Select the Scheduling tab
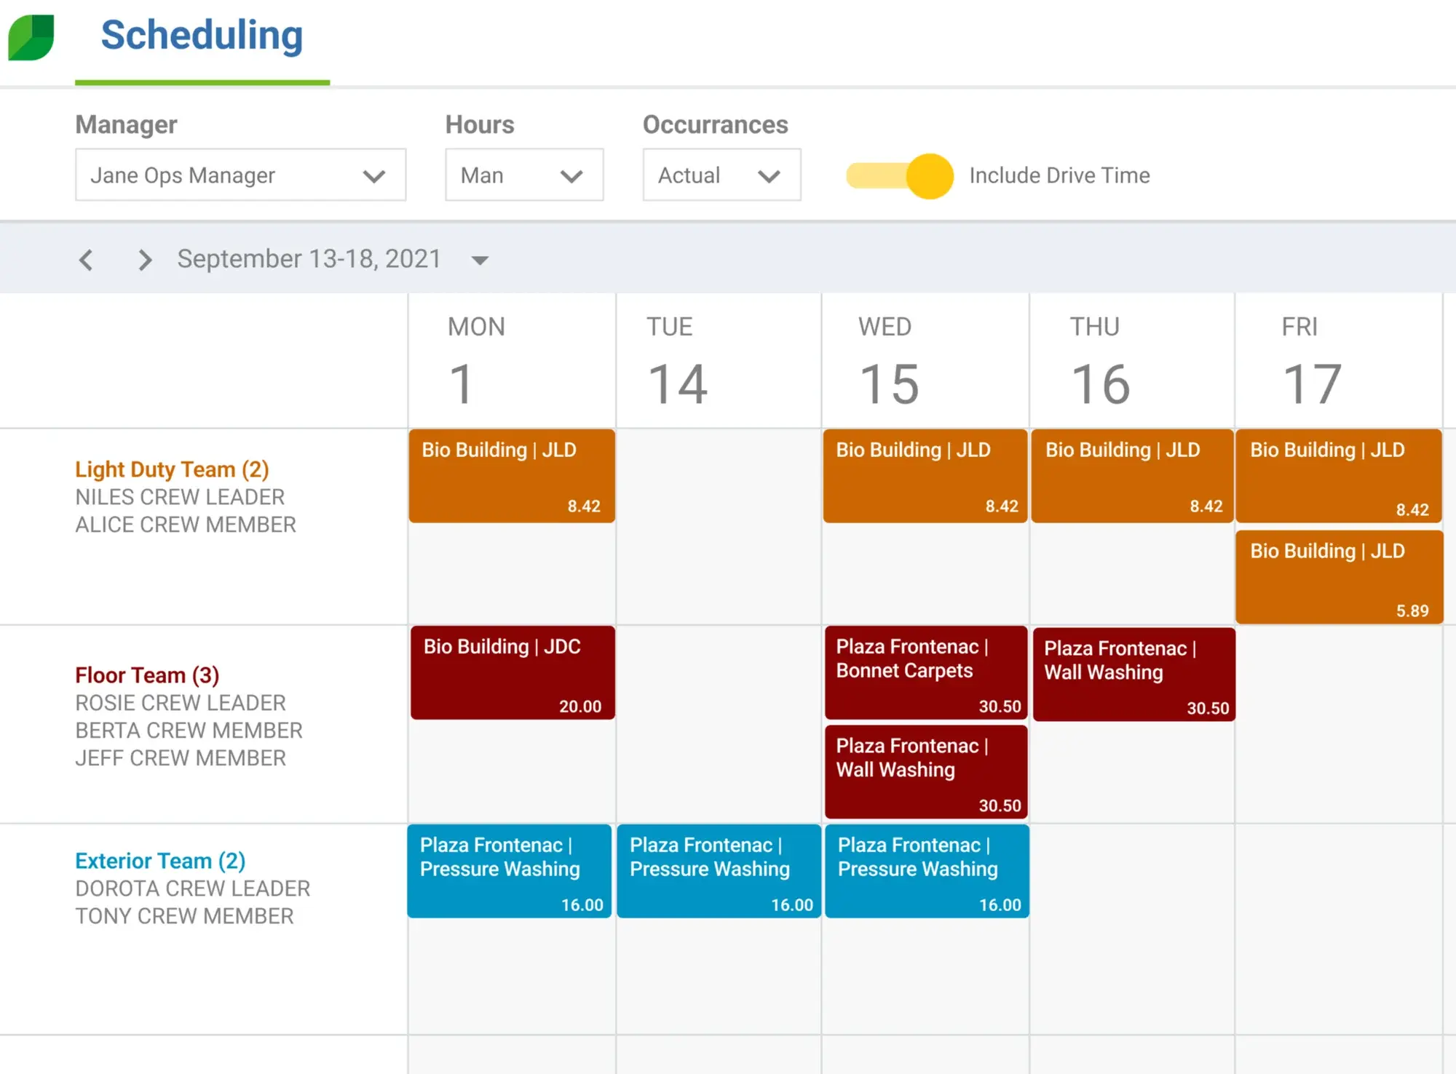 pos(202,34)
